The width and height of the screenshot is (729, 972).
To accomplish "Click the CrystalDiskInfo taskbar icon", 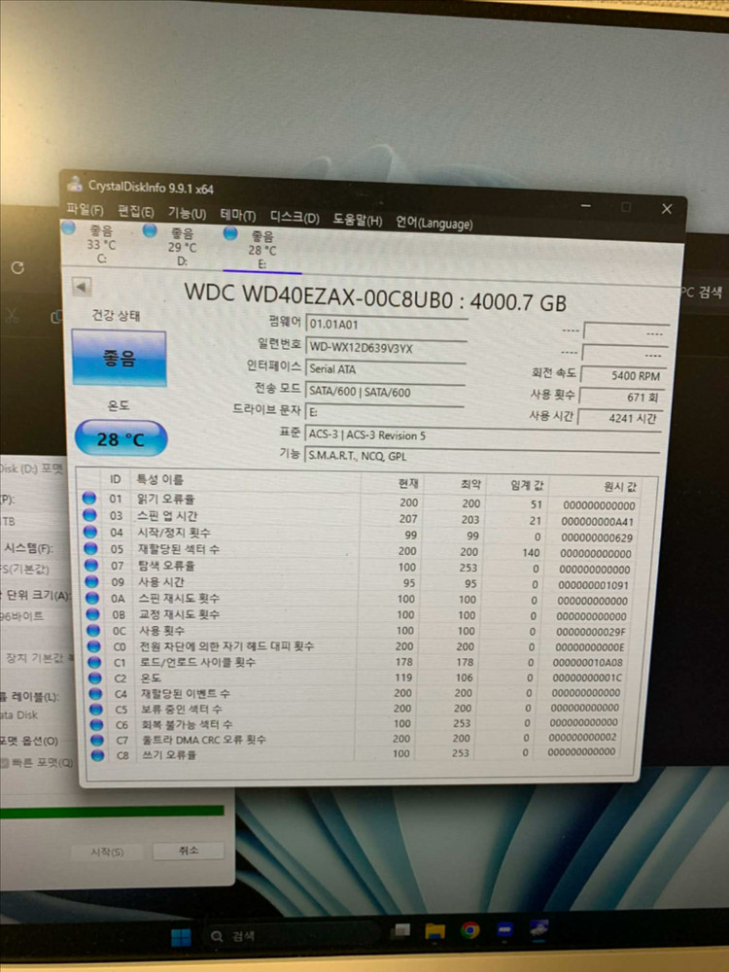I will (x=538, y=929).
